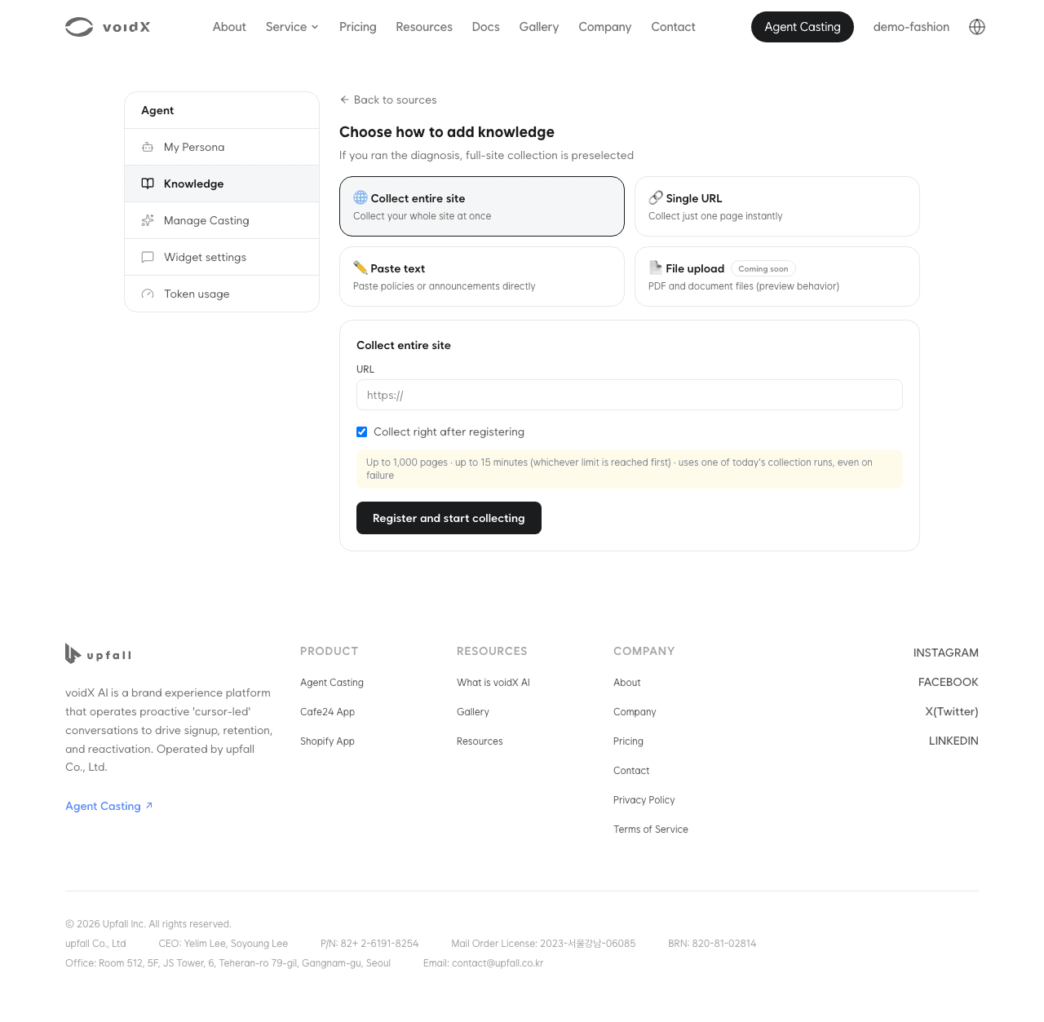The height and width of the screenshot is (1022, 1044).
Task: Open the Pricing footer link
Action: 628,741
